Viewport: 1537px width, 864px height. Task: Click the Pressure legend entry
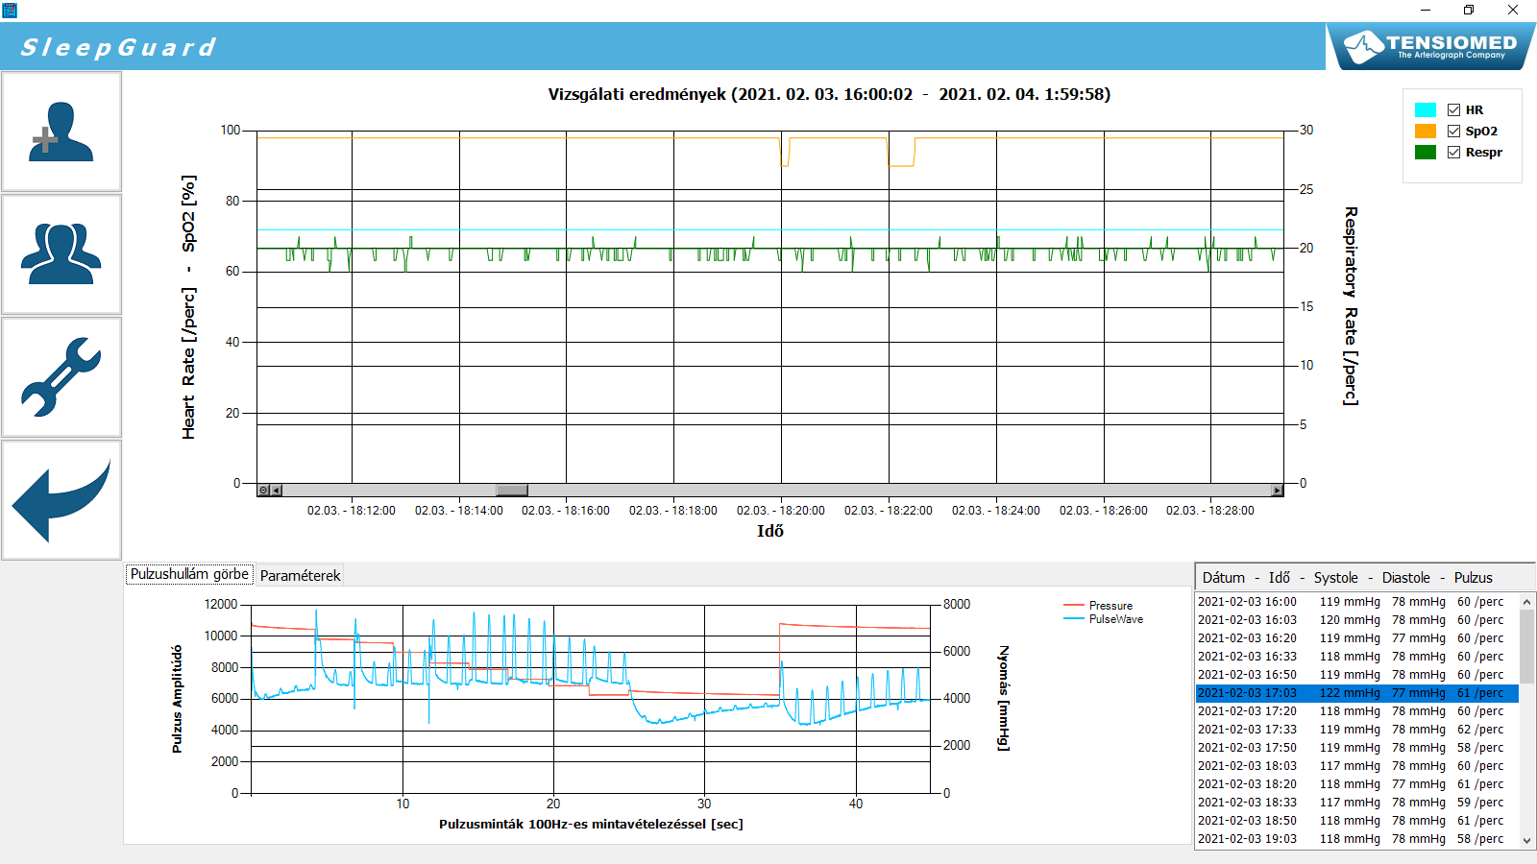click(x=1099, y=606)
